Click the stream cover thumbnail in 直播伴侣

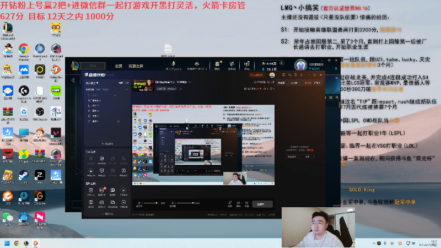point(143,85)
